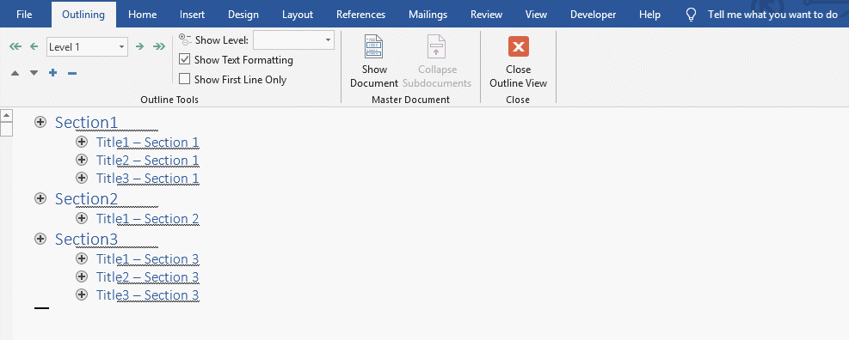The image size is (849, 340).
Task: Select the Outlining tab
Action: point(83,15)
